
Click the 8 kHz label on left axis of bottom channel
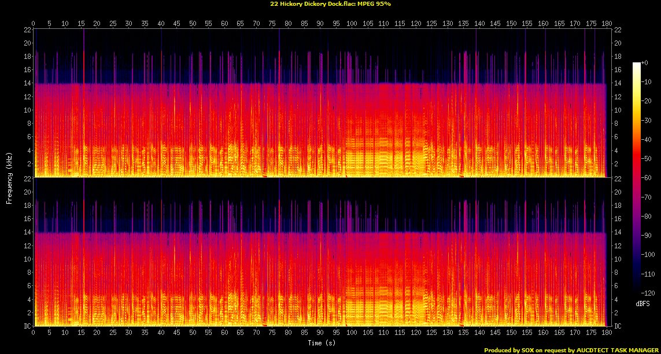(28, 272)
